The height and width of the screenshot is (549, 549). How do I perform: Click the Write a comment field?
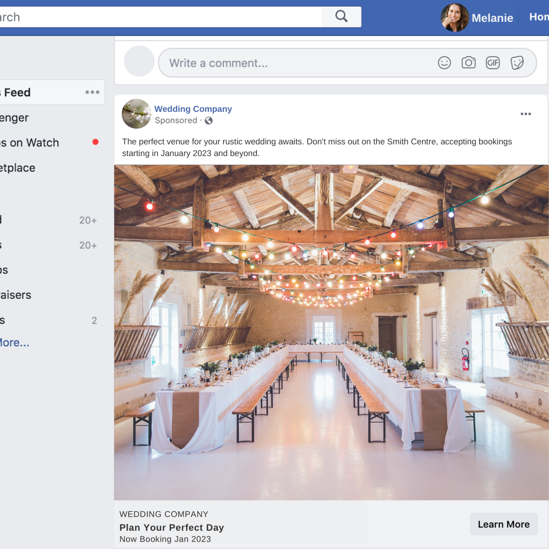[x=254, y=63]
